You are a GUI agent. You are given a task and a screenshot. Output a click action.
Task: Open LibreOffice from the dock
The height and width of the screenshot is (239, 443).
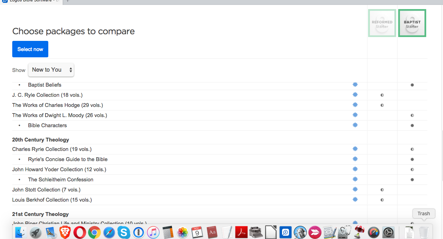271,232
